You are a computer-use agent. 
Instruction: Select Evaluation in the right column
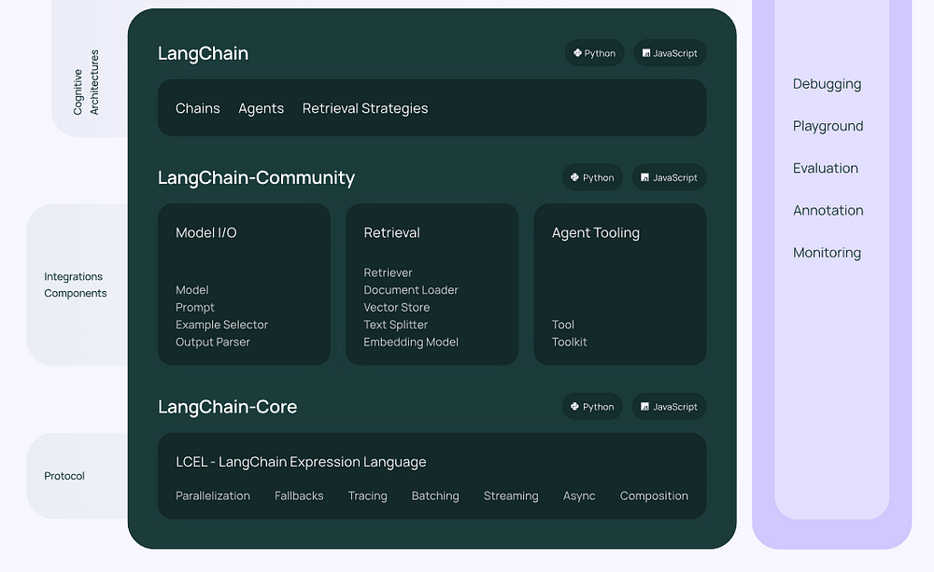tap(825, 168)
